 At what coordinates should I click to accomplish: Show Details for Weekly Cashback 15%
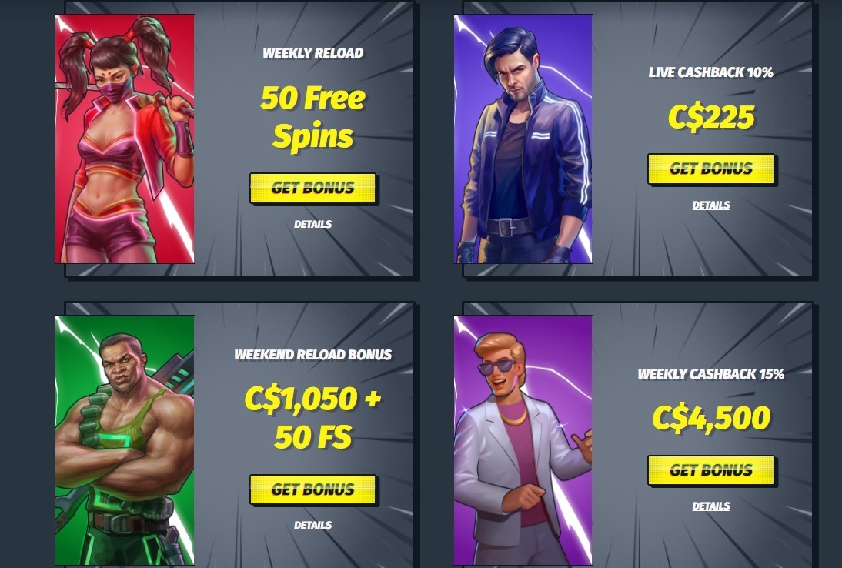point(711,506)
